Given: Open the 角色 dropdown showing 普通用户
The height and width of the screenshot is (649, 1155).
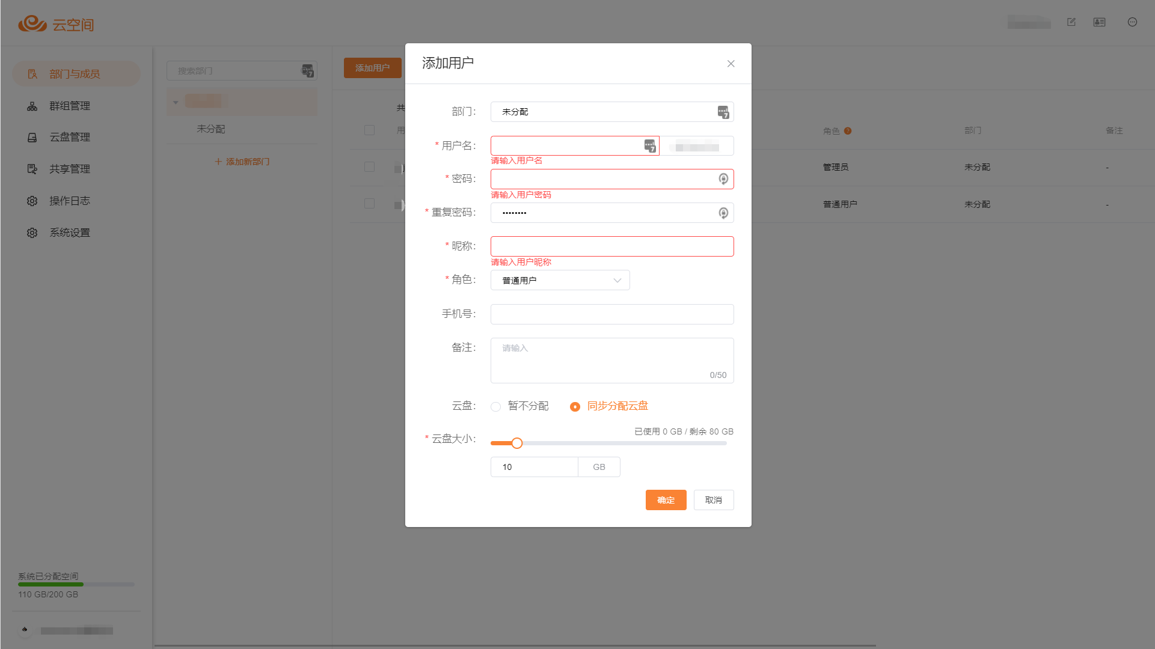Looking at the screenshot, I should click(x=560, y=281).
